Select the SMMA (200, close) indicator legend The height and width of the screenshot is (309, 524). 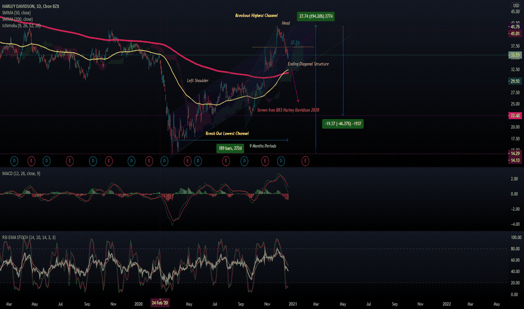click(17, 19)
